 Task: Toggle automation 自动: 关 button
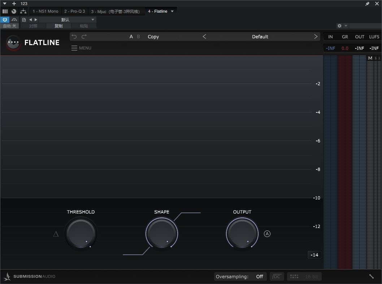9,26
